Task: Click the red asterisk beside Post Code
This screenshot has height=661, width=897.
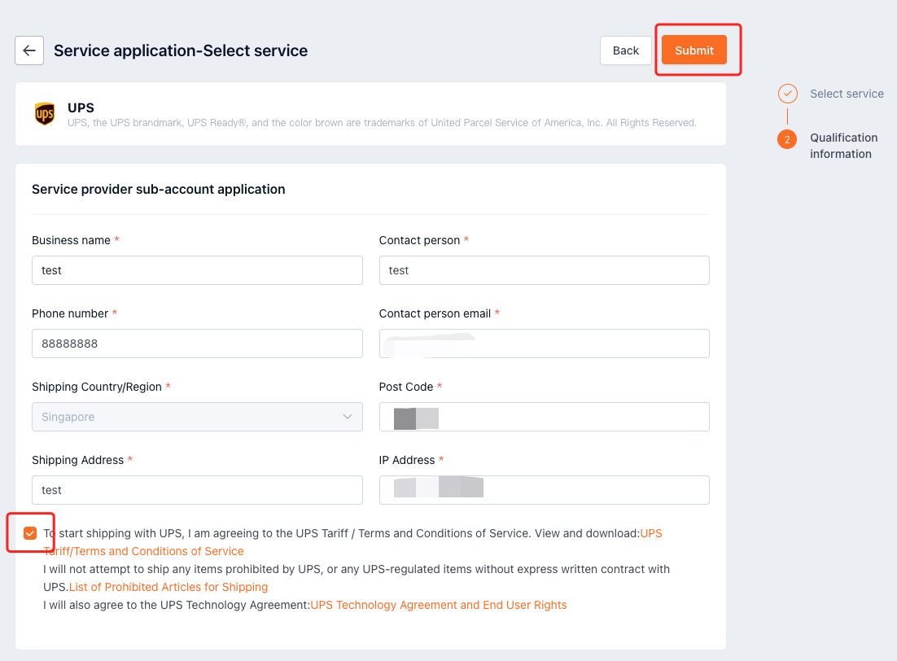Action: (x=440, y=386)
